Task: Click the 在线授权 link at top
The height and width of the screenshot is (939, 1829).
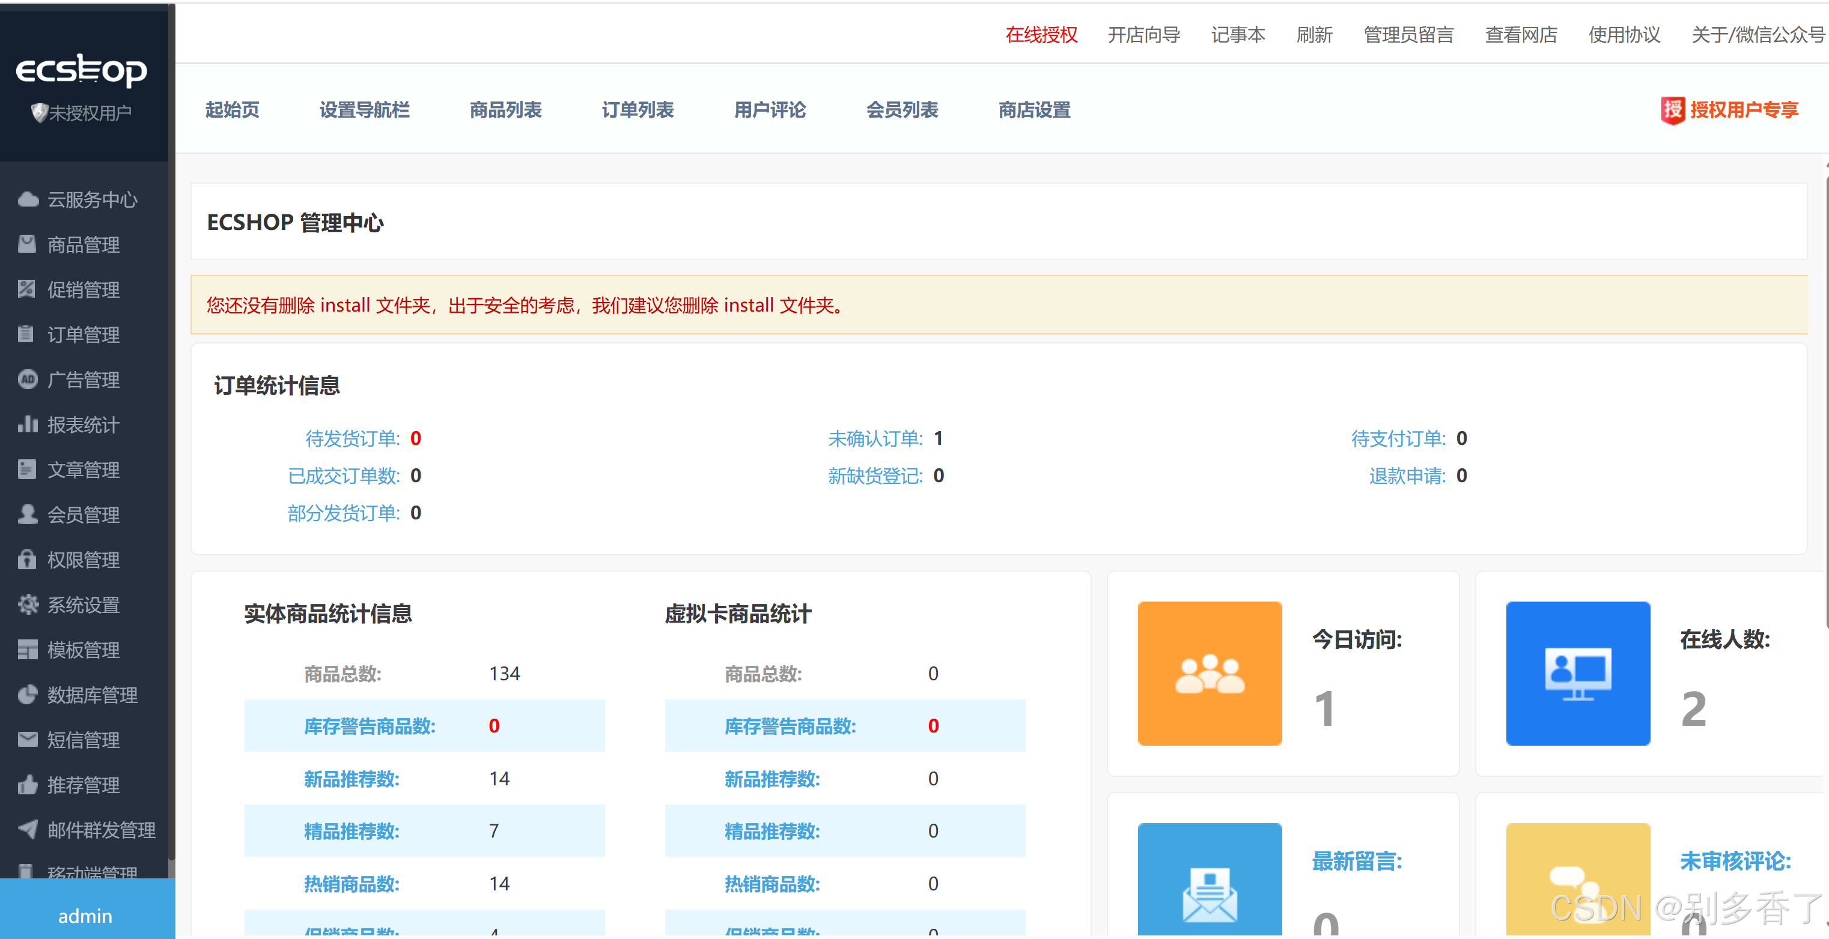Action: [1041, 35]
